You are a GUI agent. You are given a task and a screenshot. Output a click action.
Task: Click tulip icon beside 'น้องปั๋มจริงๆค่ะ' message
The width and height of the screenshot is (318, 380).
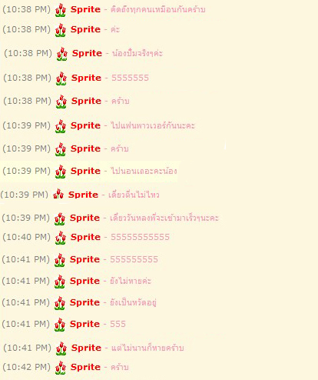[62, 54]
